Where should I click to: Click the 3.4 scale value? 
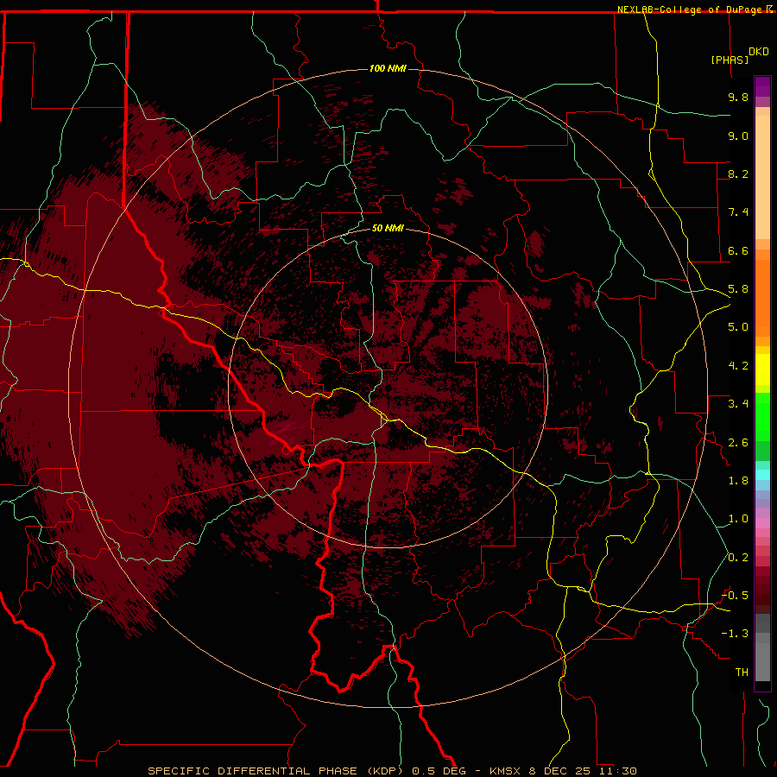coord(738,404)
